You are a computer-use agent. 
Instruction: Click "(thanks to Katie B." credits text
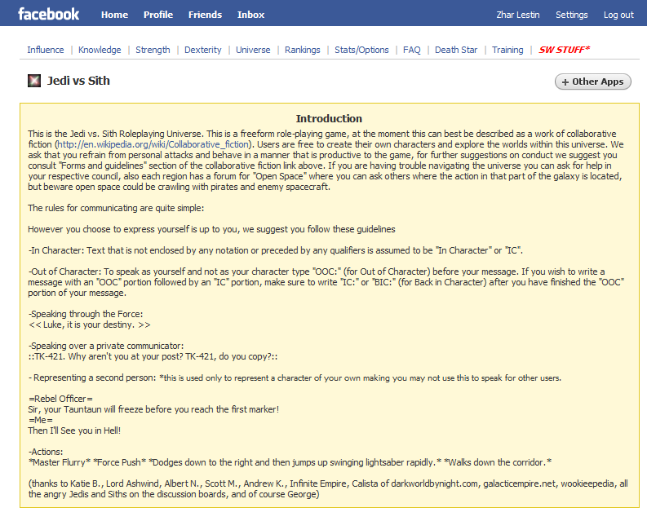(x=328, y=489)
